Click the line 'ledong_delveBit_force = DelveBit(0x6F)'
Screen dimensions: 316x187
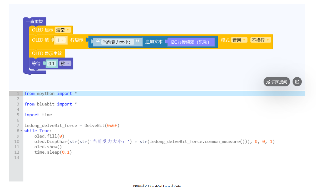point(72,125)
